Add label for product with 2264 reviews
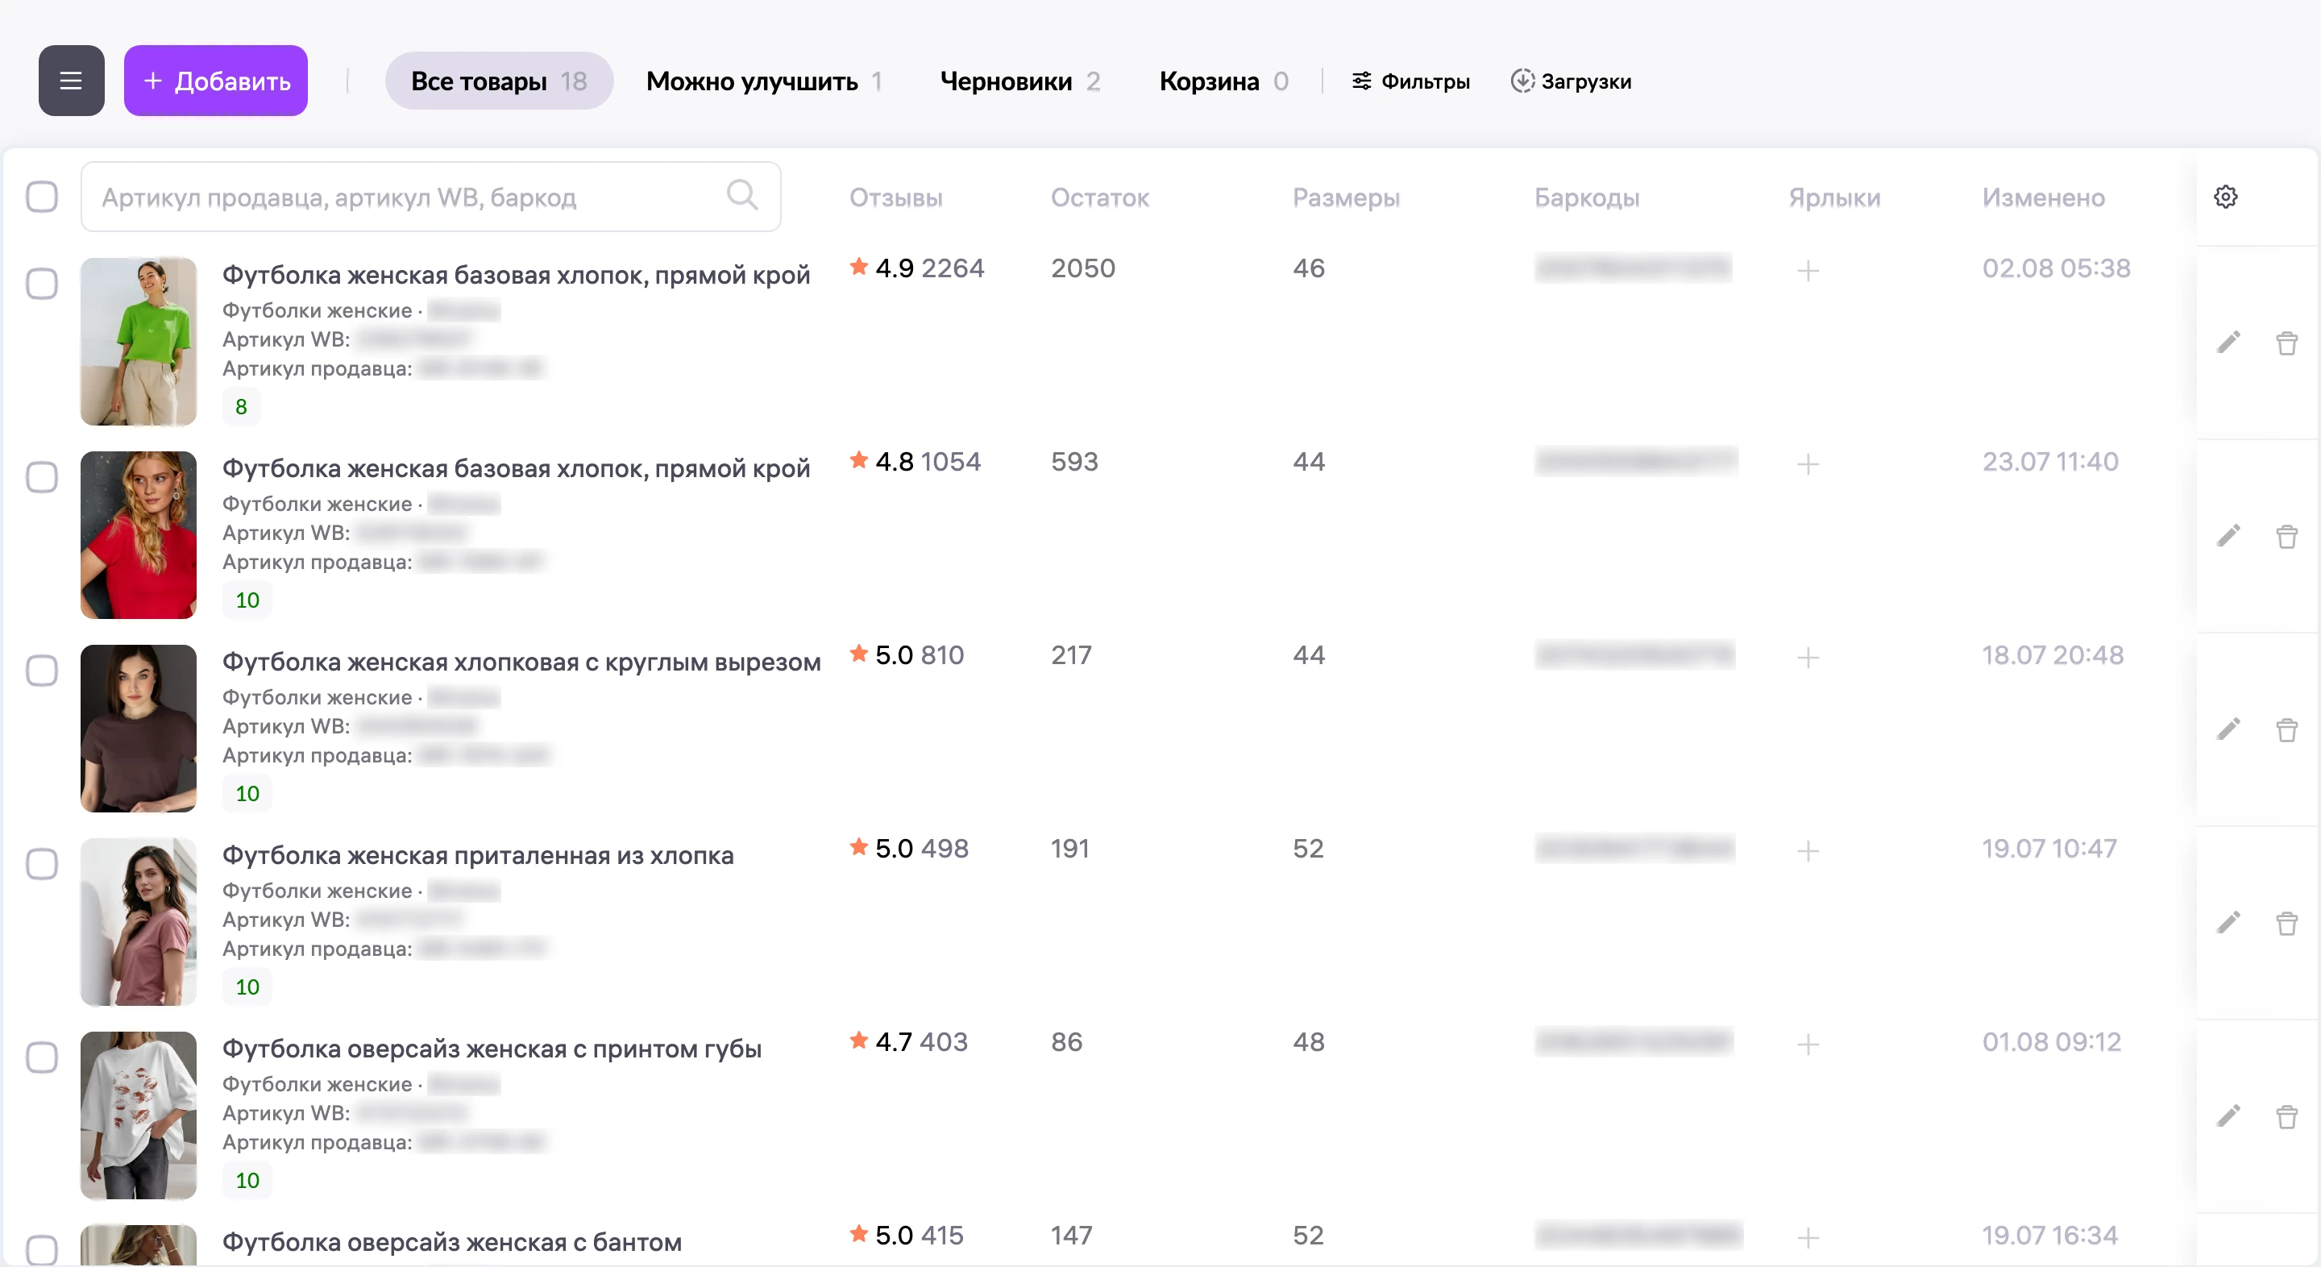The width and height of the screenshot is (2321, 1267). point(1808,270)
